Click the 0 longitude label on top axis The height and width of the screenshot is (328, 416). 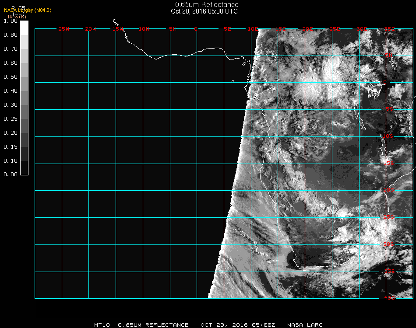196,29
